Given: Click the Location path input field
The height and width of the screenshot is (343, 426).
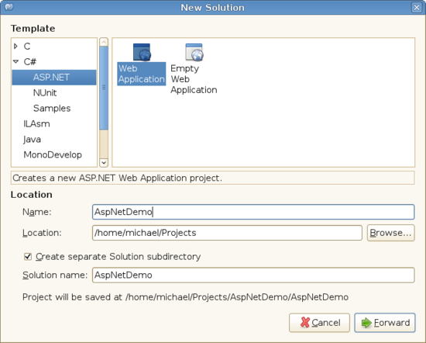Looking at the screenshot, I should [227, 233].
